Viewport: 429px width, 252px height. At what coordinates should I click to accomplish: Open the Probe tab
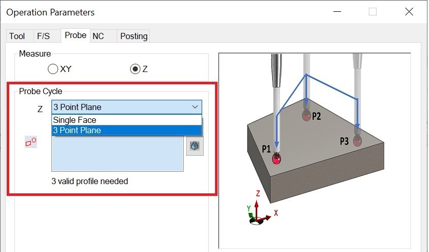tap(76, 35)
